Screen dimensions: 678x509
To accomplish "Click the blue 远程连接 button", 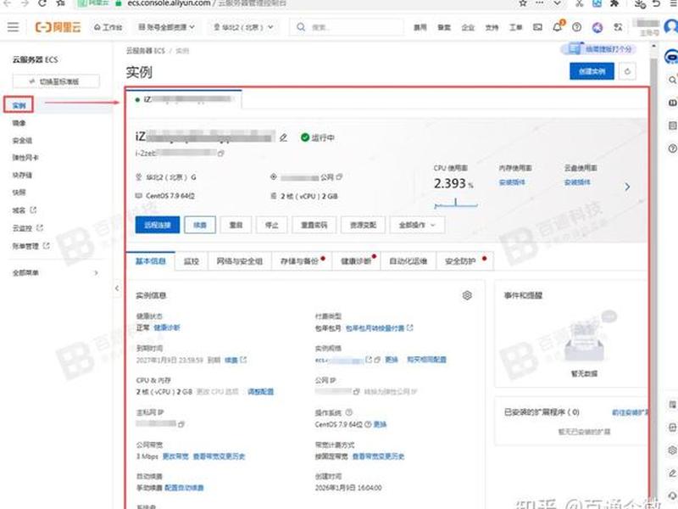I will tap(158, 225).
